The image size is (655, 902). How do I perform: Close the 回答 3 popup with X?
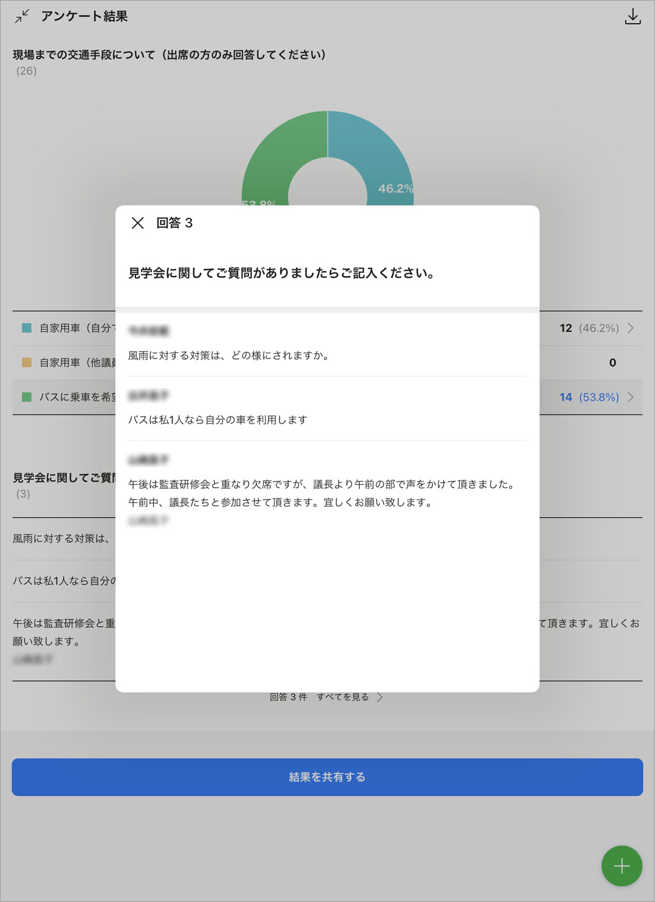(x=138, y=223)
